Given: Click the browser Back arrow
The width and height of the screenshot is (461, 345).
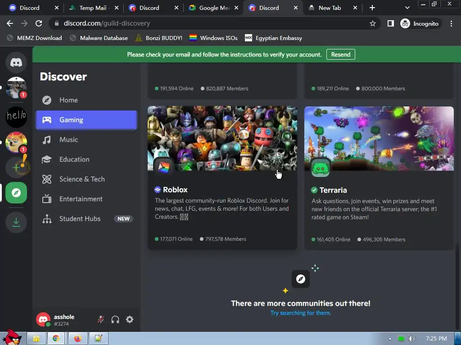Looking at the screenshot, I should [10, 23].
